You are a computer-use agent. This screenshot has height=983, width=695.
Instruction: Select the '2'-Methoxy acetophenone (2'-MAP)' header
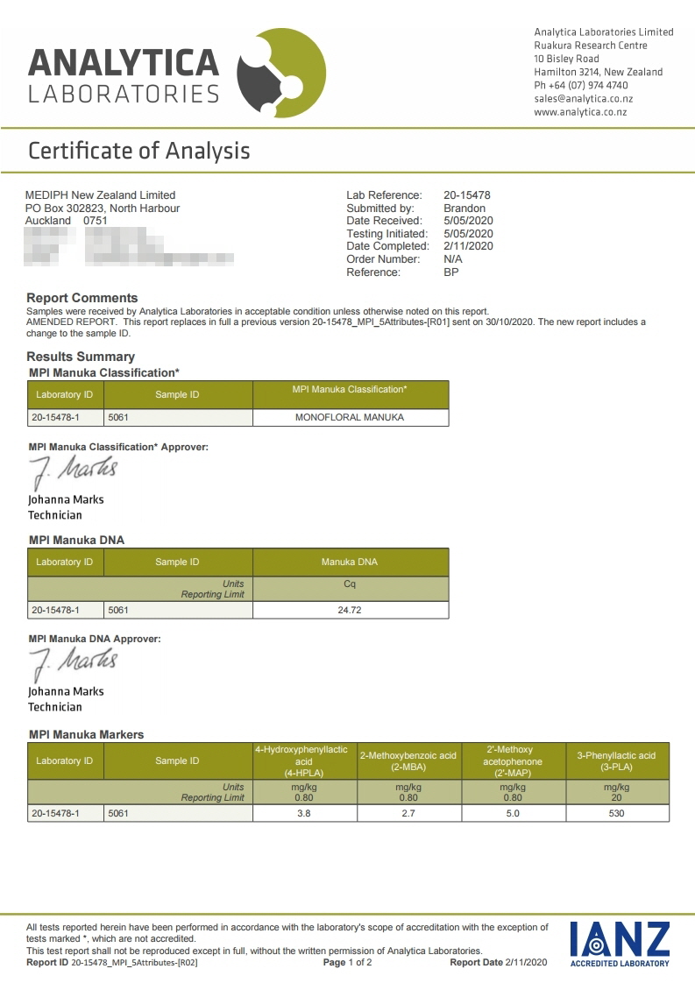(x=513, y=761)
